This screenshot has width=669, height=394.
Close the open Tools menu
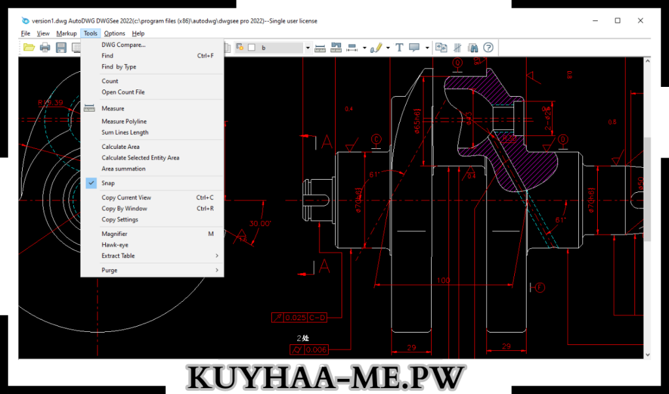90,33
